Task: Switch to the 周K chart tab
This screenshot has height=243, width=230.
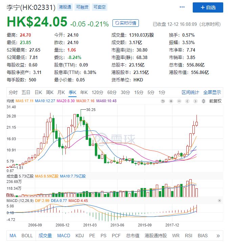Action: click(50, 92)
